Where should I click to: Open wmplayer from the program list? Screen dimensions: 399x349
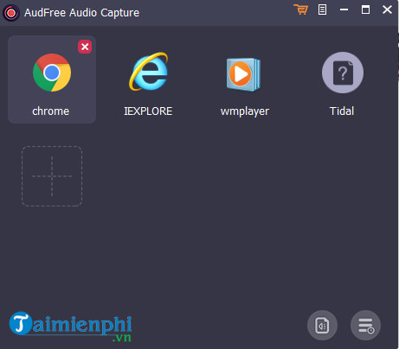pyautogui.click(x=243, y=74)
